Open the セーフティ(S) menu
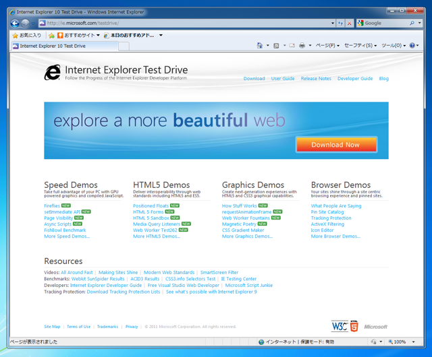The height and width of the screenshot is (357, 432). (360, 46)
